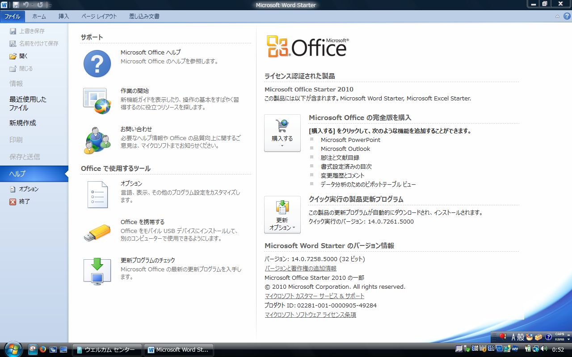Open 最近使用した ファイル section
This screenshot has width=572, height=357.
pos(28,104)
